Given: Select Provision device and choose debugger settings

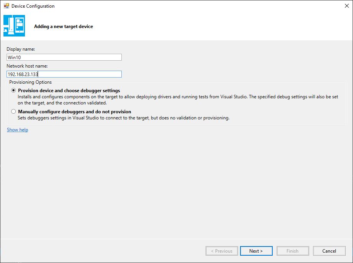Looking at the screenshot, I should point(14,91).
